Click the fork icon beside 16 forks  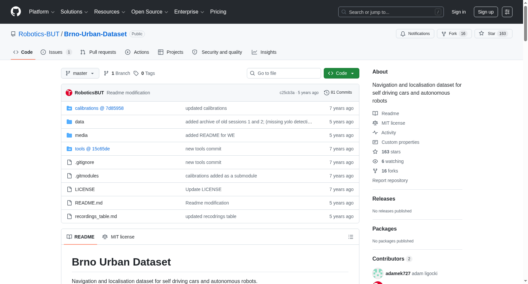[x=375, y=171]
